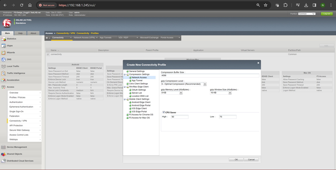This screenshot has height=170, width=336.
Task: Click the F5 red logo
Action: pyautogui.click(x=7, y=23)
